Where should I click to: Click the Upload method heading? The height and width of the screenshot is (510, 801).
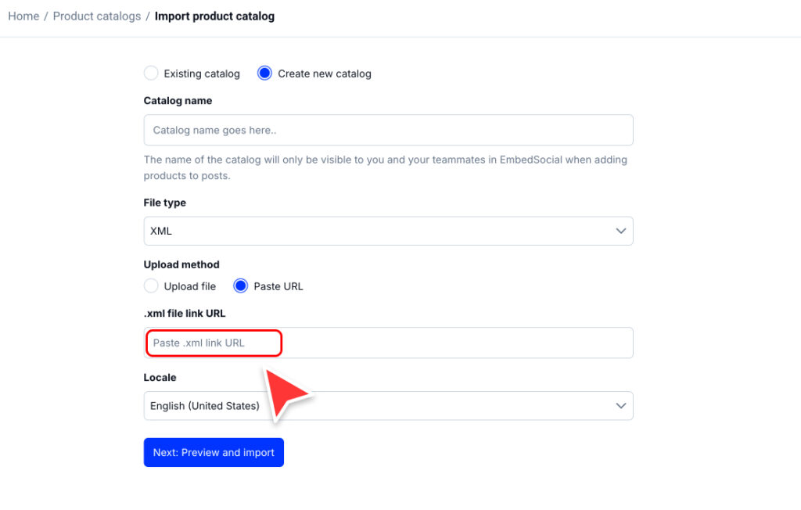coord(181,264)
